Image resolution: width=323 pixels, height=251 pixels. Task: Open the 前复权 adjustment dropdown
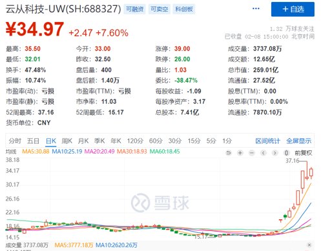303,153
